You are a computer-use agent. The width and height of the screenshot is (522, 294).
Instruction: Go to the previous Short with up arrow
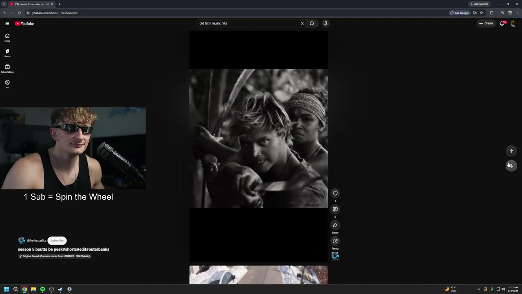(511, 151)
